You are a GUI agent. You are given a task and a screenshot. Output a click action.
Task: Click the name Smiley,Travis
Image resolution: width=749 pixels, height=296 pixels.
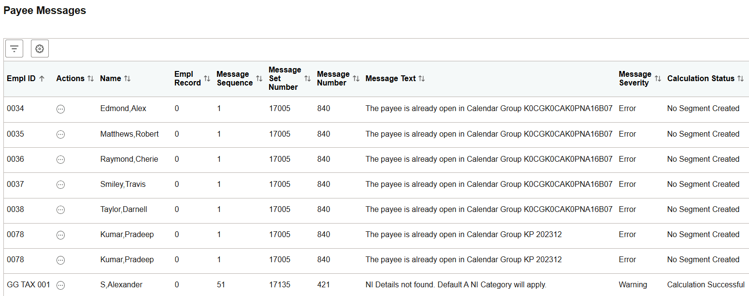(123, 184)
